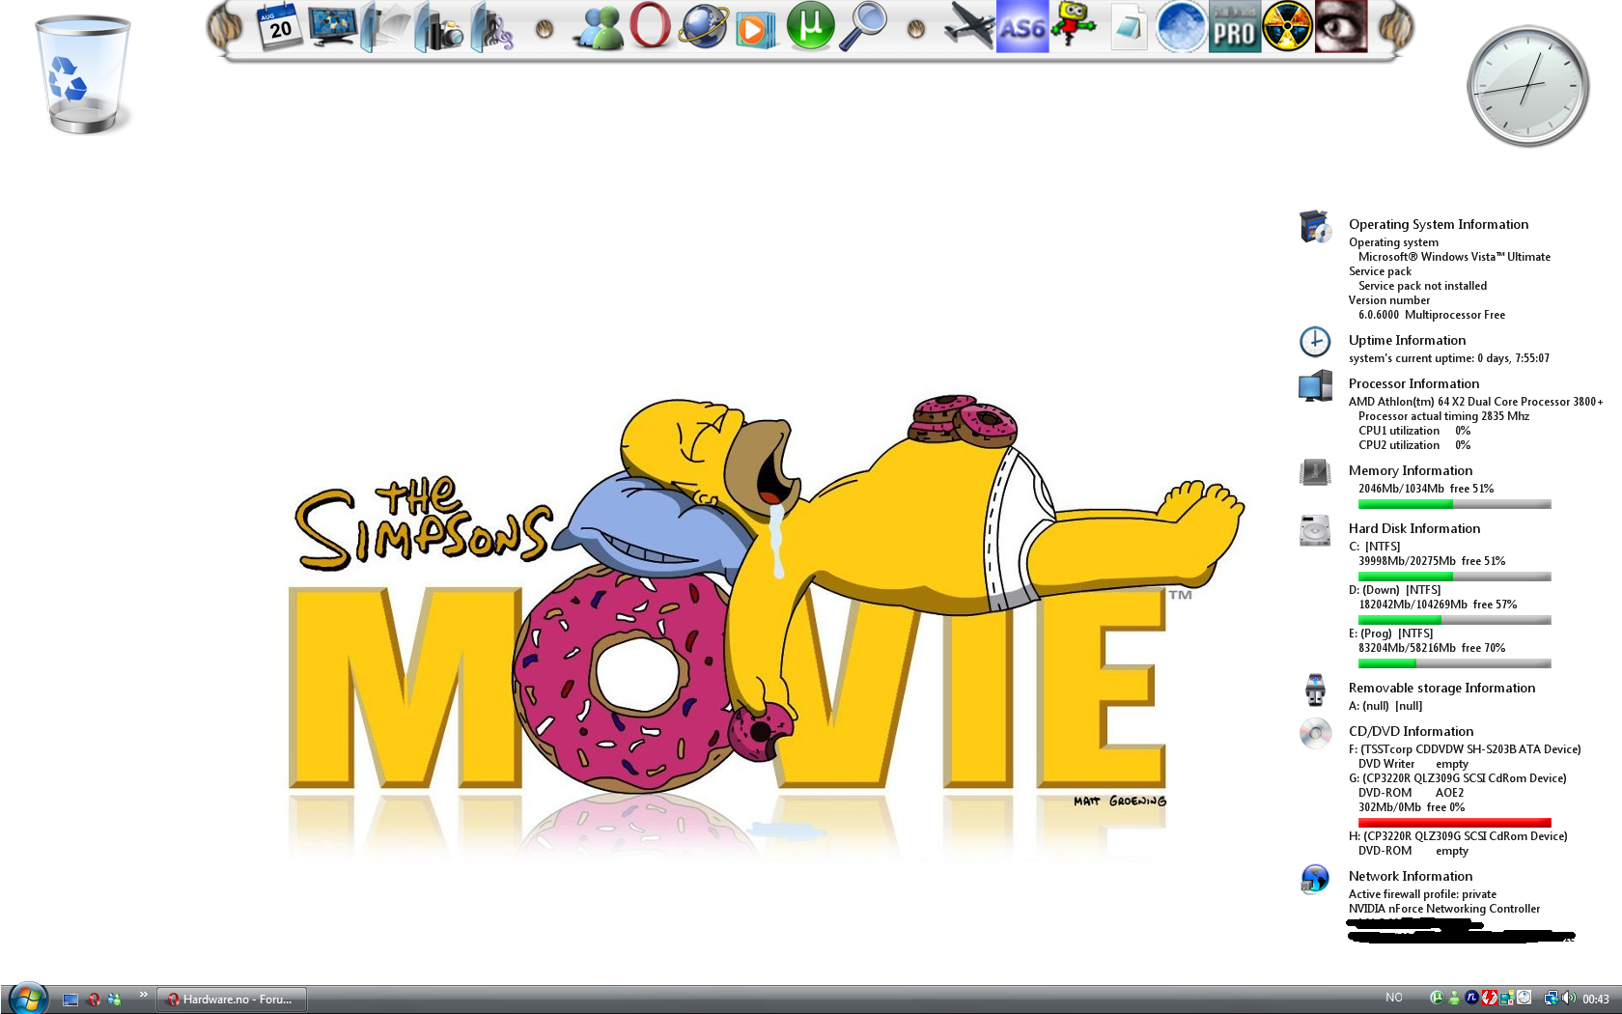The height and width of the screenshot is (1014, 1622).
Task: Click the desktop monitor icon in the dock
Action: [333, 26]
